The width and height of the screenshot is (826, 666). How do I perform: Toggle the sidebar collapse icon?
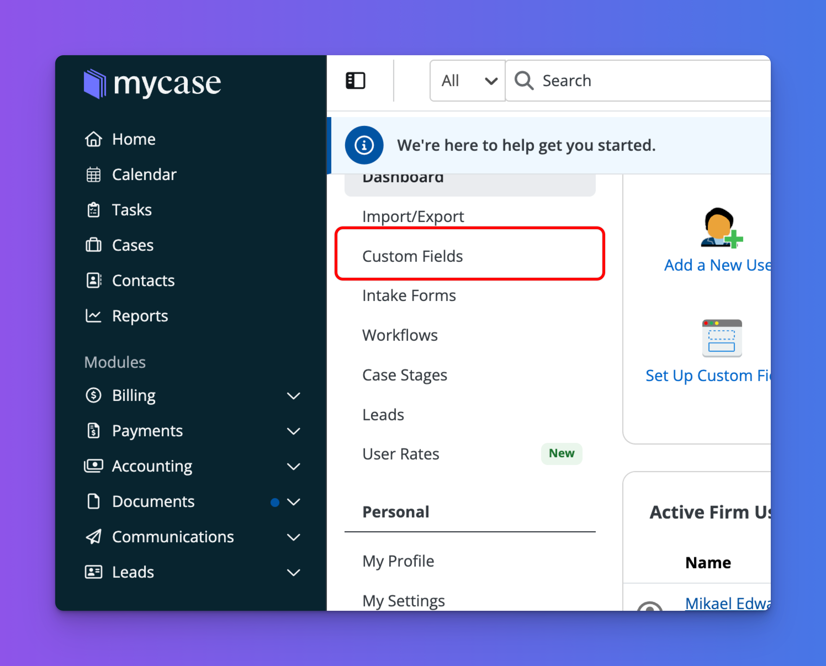point(355,81)
